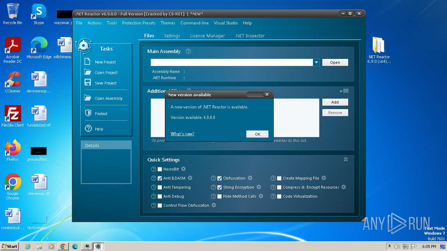Open String Encryption settings gear

click(259, 187)
